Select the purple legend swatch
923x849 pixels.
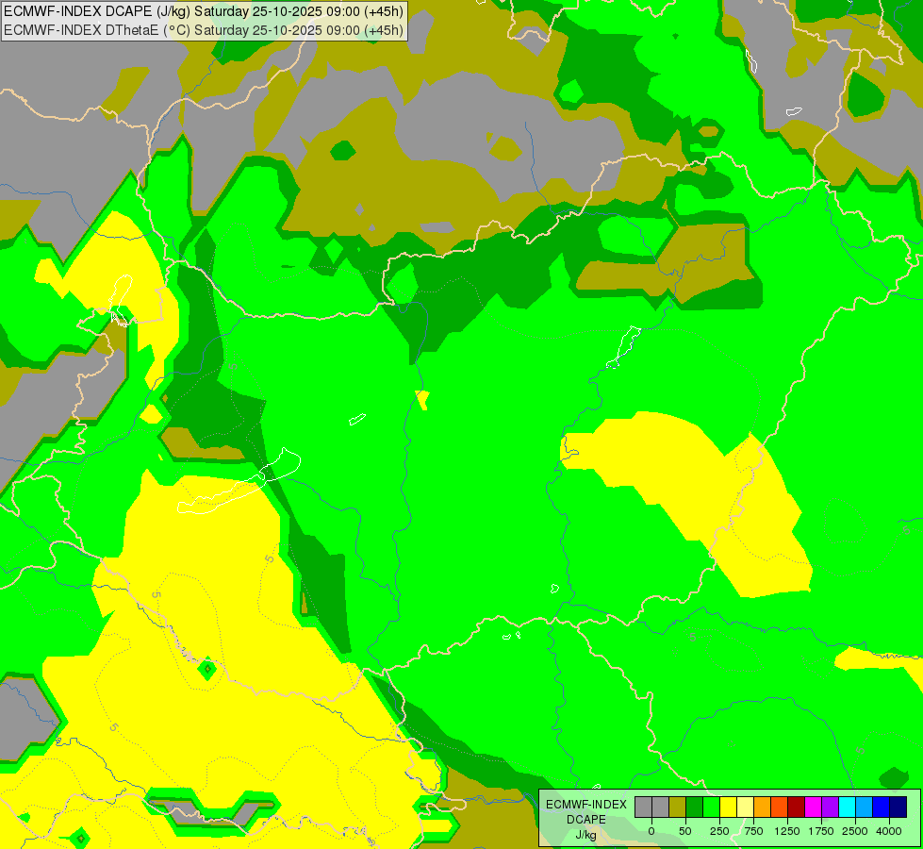[830, 807]
